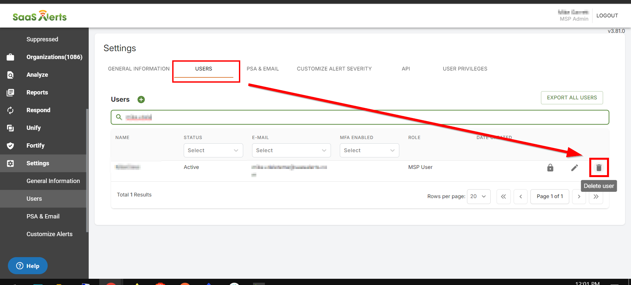Viewport: 631px width, 285px height.
Task: Open Users sidebar sub-item
Action: [x=34, y=199]
